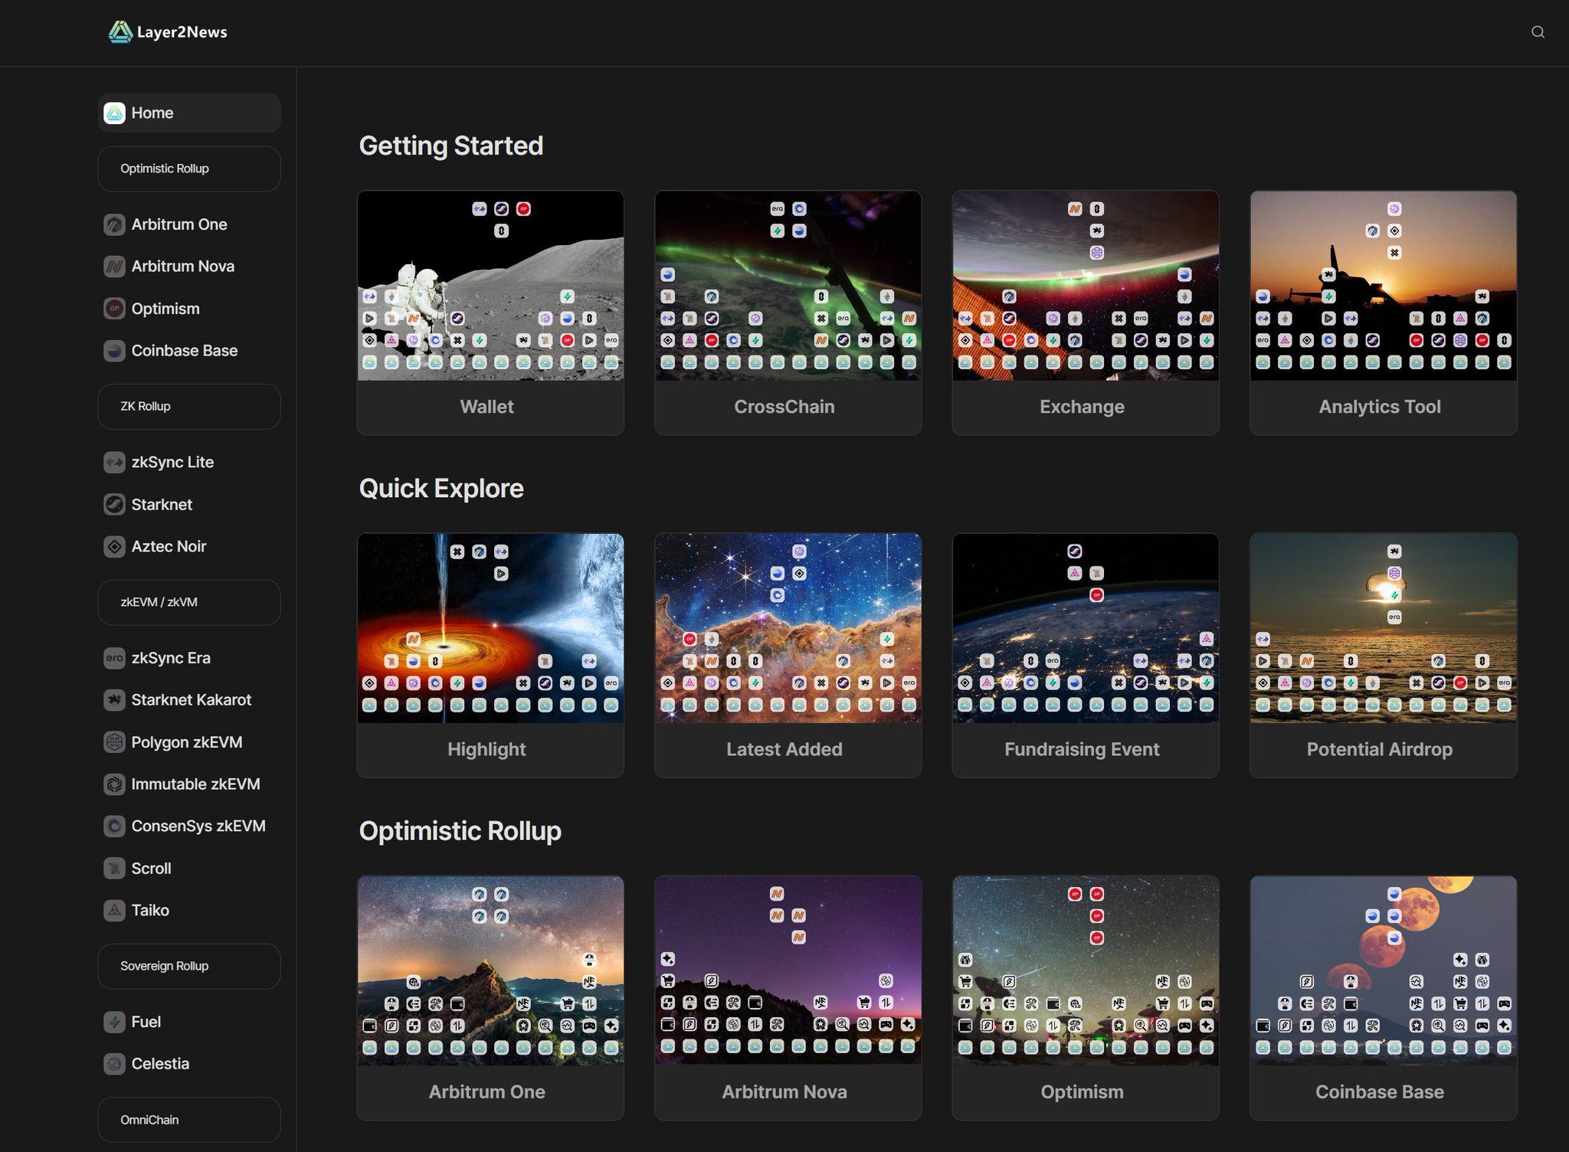Click the Optimistic Rollup section heading

point(460,831)
